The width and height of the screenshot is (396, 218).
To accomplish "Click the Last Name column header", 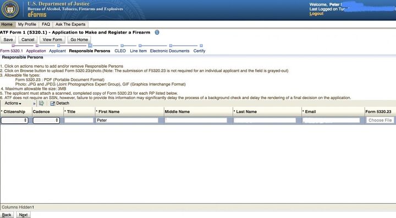I will (x=267, y=112).
